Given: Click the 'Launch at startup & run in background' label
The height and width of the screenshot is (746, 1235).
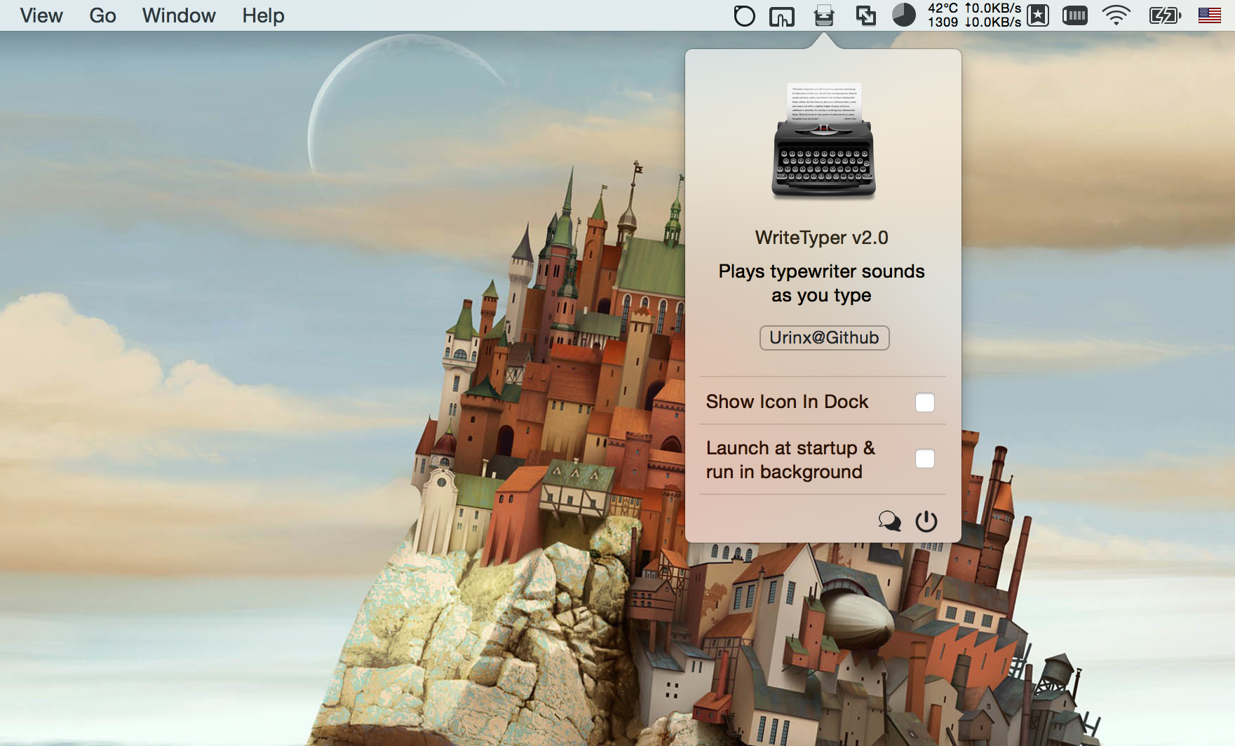Looking at the screenshot, I should (x=790, y=460).
